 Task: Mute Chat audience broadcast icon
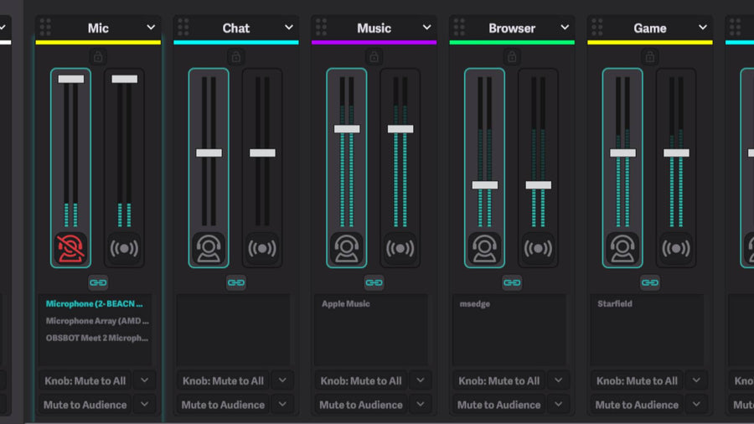point(262,249)
